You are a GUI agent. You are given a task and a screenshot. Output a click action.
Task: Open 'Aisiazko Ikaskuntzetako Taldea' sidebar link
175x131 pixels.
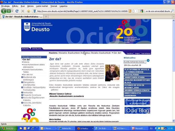tap(33, 71)
